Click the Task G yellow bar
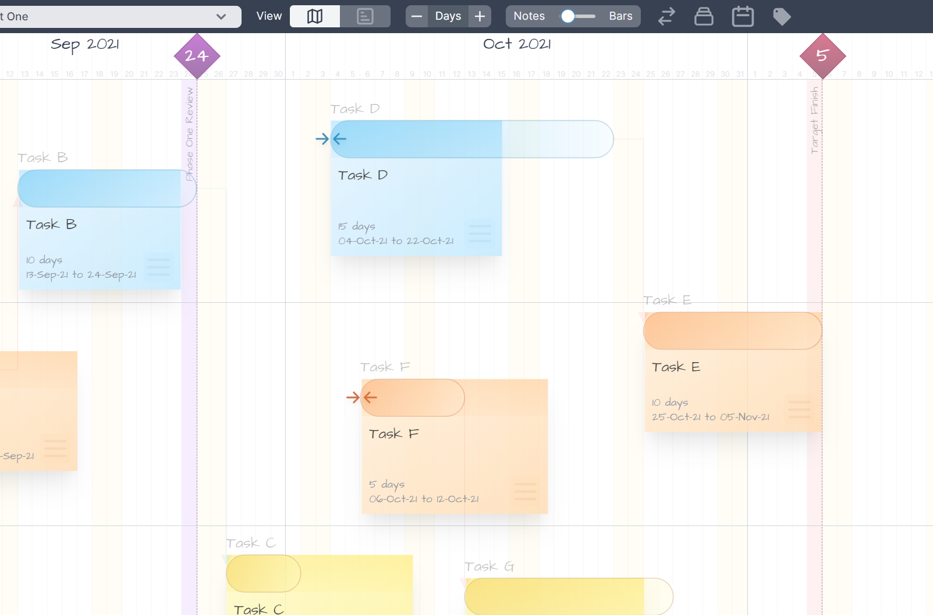This screenshot has width=933, height=615. tap(569, 596)
